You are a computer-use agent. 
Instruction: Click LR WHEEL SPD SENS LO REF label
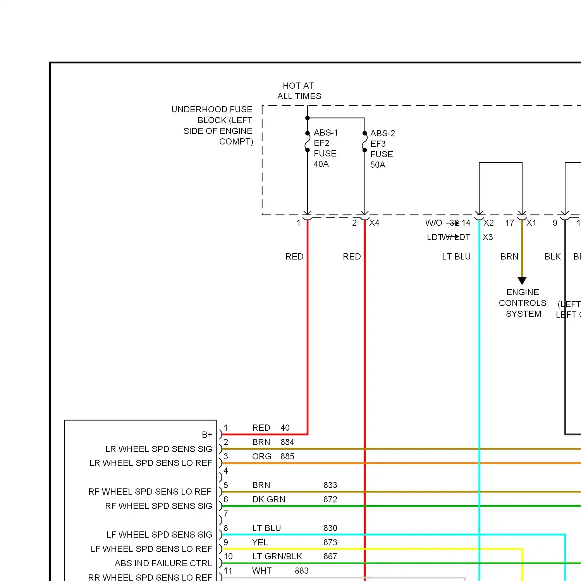click(151, 463)
